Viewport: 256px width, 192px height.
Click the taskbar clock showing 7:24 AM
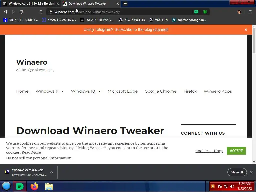point(245,186)
